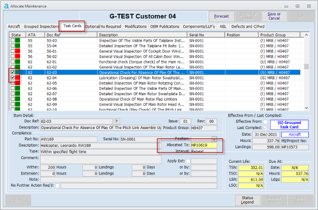The image size is (318, 210).
Task: Select row 62-01 Functional check torque check
Action: [x=154, y=62]
